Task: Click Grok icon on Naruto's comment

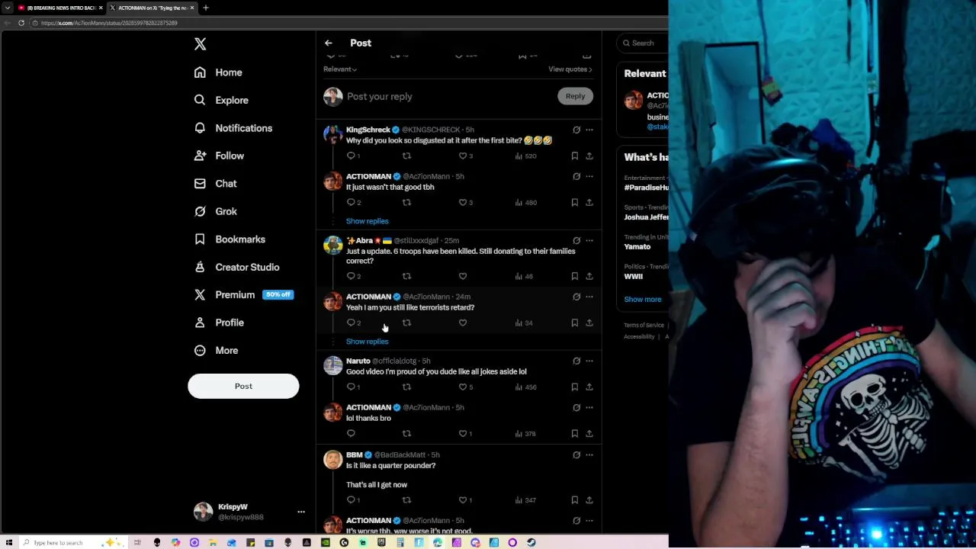Action: [576, 361]
